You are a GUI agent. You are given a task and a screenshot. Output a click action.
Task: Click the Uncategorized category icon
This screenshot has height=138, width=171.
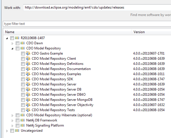pyautogui.click(x=17, y=131)
